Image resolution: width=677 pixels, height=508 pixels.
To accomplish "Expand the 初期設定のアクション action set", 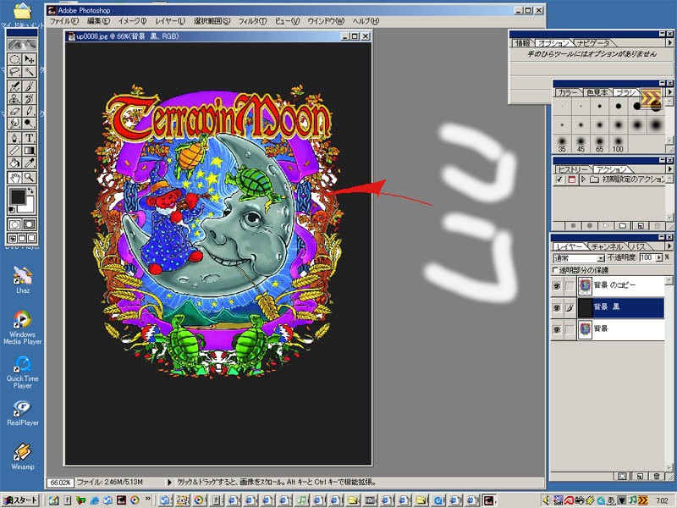I will tap(583, 179).
